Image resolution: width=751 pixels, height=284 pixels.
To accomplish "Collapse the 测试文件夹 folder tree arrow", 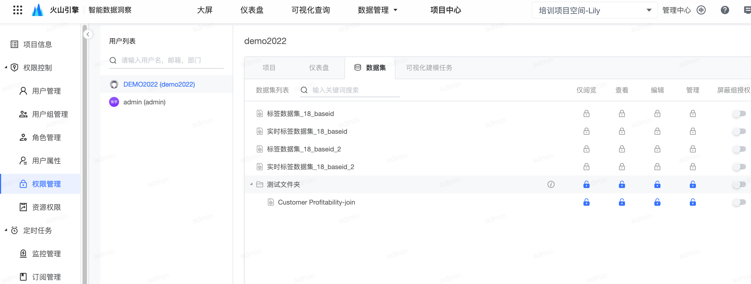I will [251, 184].
